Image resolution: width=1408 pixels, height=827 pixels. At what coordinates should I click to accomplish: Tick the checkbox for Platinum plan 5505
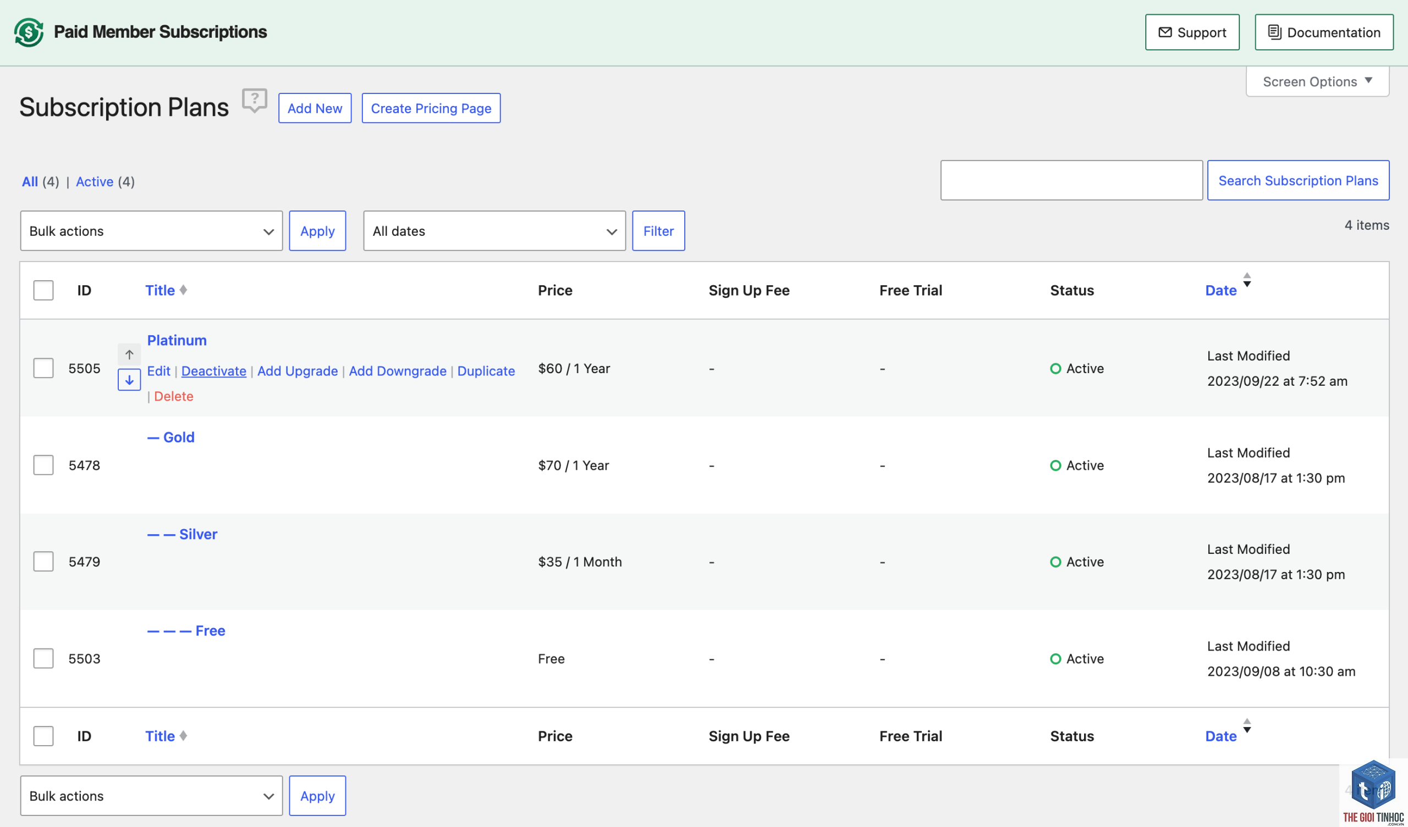43,368
